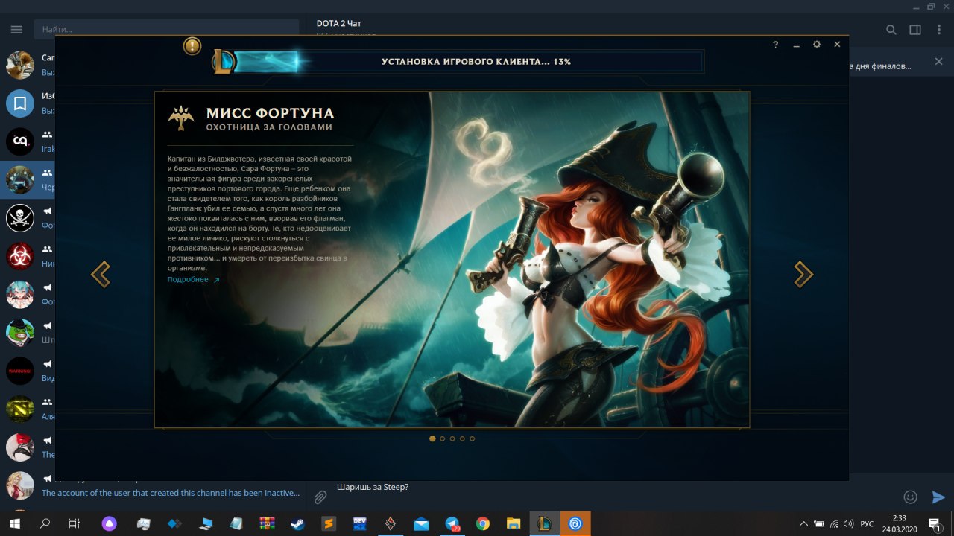Open Windows taskbar search
Viewport: 954px width, 536px height.
tap(45, 523)
